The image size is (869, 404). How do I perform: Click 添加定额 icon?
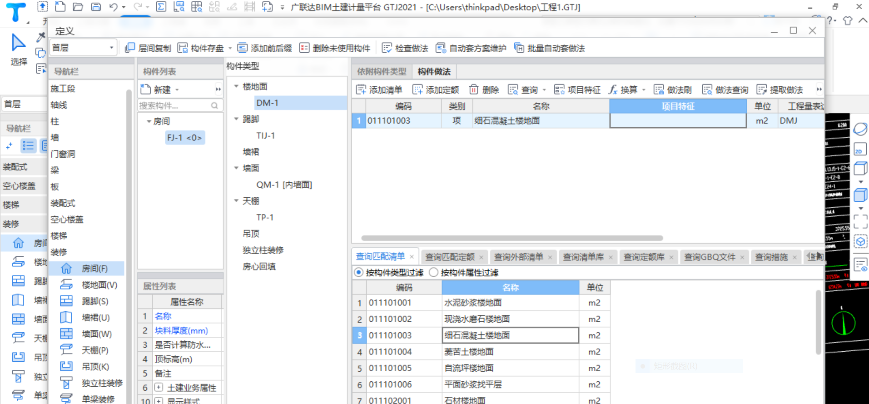(417, 90)
